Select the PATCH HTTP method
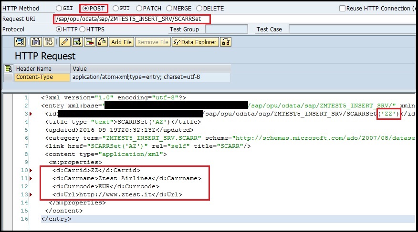The image size is (418, 232). (x=139, y=8)
